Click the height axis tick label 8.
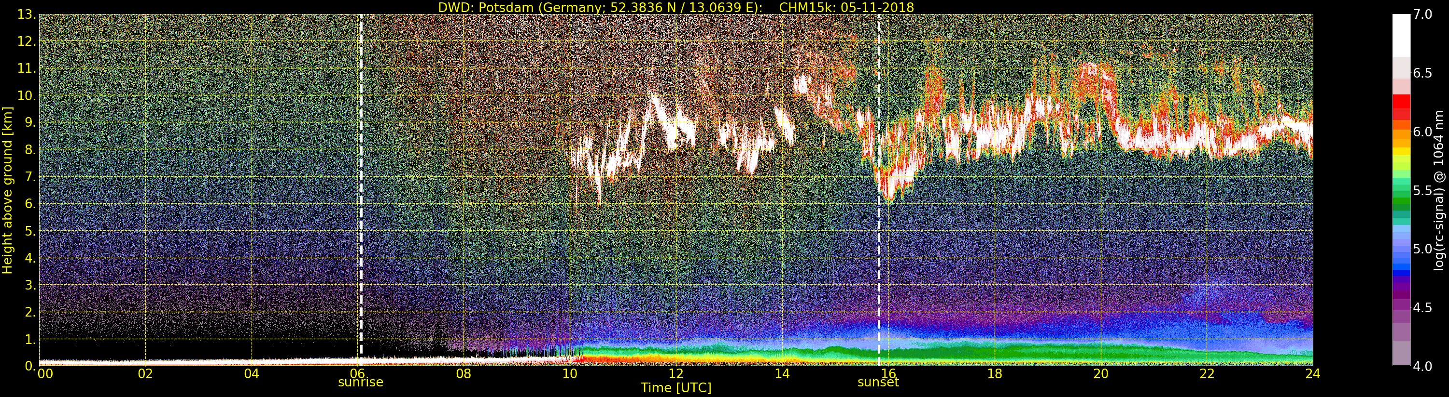 pyautogui.click(x=30, y=150)
